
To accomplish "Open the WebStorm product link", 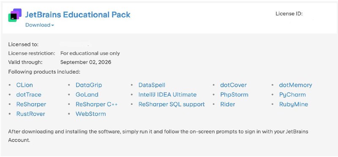I will [91, 114].
